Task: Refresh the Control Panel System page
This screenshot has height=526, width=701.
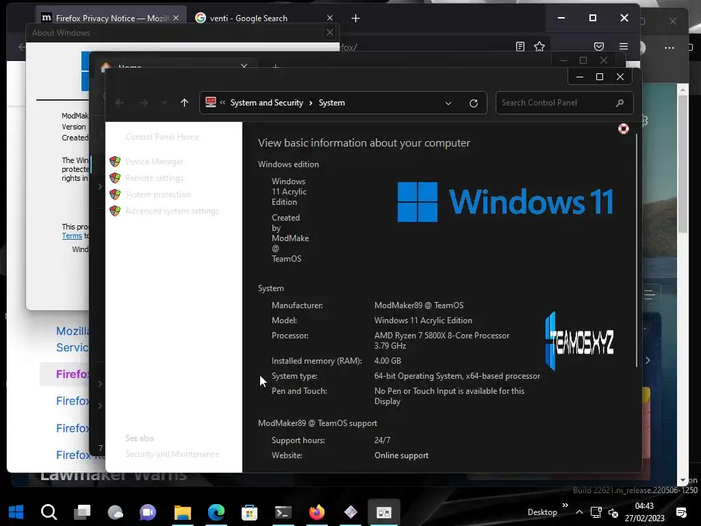Action: pyautogui.click(x=474, y=103)
